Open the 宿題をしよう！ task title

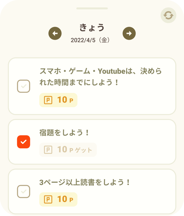point(64,133)
